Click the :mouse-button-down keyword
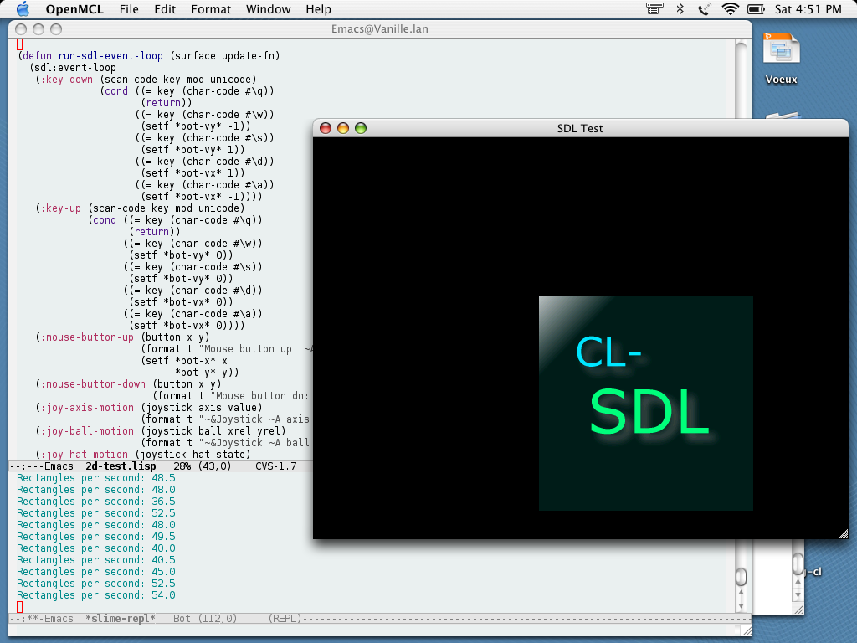 pyautogui.click(x=93, y=384)
